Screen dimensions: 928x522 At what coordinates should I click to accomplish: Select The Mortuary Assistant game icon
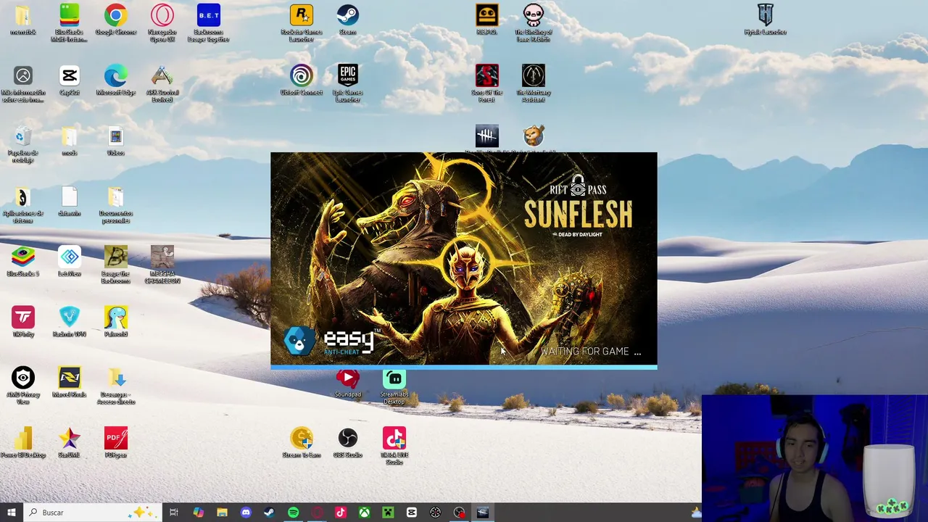(x=533, y=84)
